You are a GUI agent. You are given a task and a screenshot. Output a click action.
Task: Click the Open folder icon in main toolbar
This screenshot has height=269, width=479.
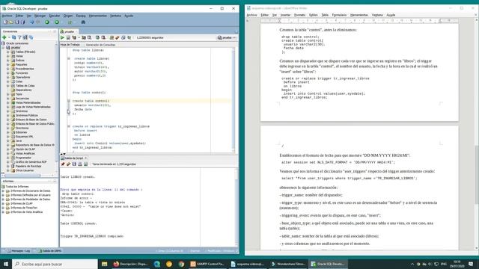tap(11, 22)
